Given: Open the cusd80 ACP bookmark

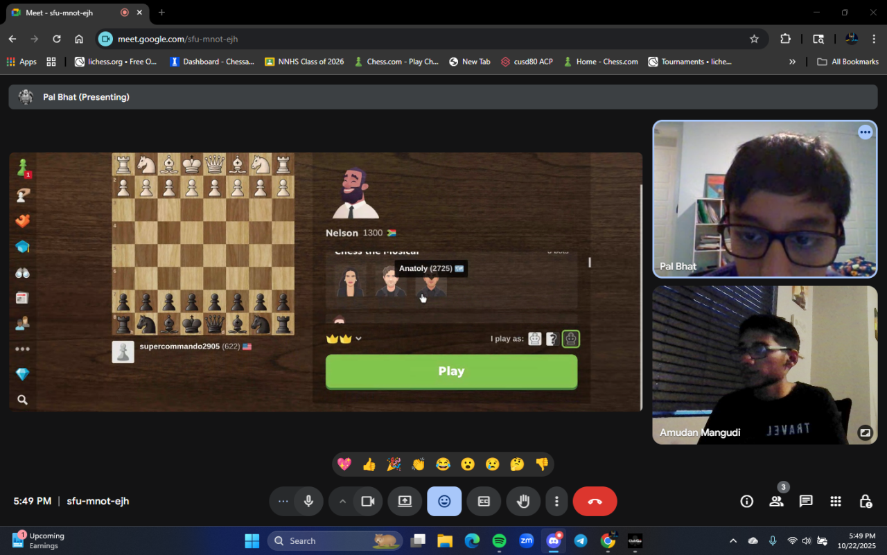Looking at the screenshot, I should (527, 62).
